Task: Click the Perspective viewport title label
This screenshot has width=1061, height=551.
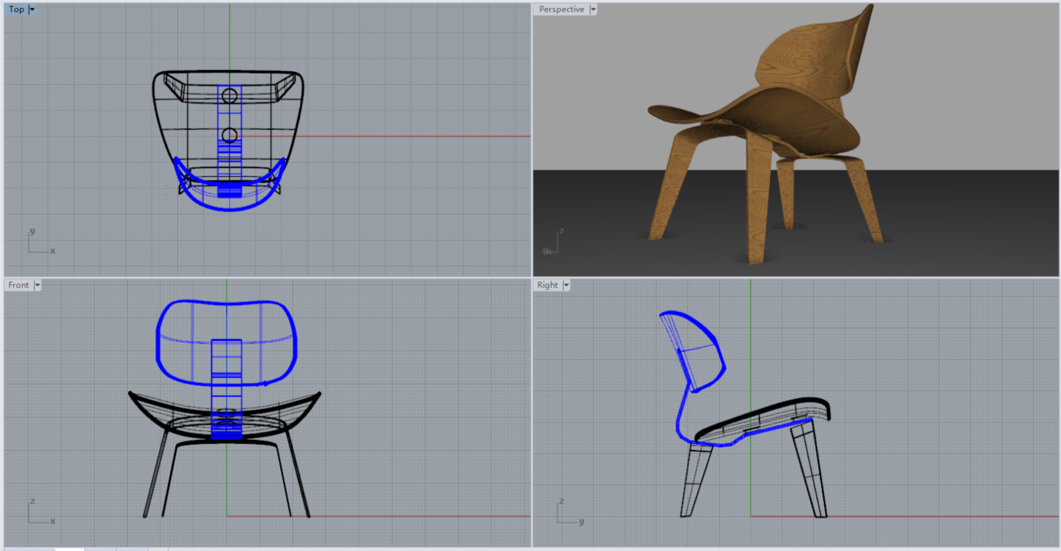Action: pos(562,10)
